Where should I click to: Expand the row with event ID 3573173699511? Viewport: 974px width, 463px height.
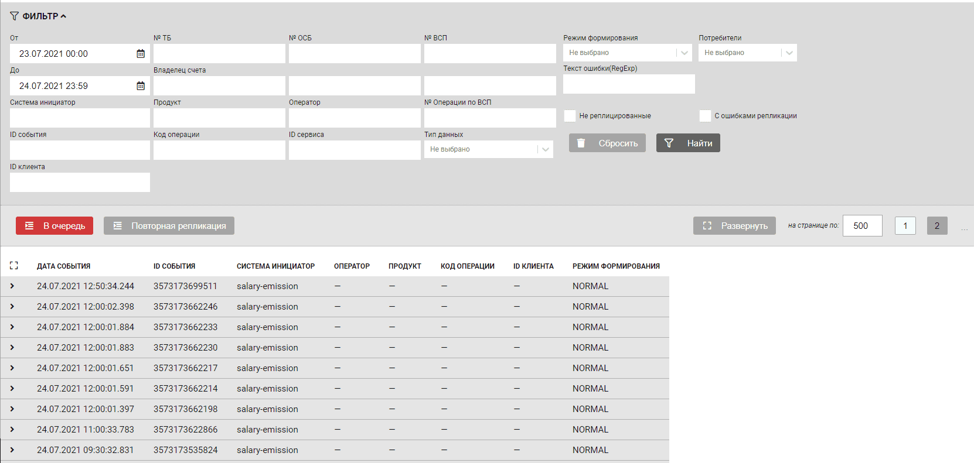click(12, 286)
